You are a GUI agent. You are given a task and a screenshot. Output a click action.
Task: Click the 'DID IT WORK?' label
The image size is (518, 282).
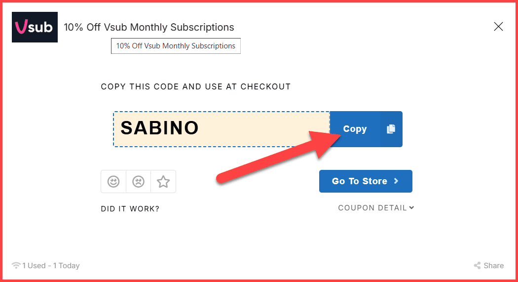click(130, 209)
